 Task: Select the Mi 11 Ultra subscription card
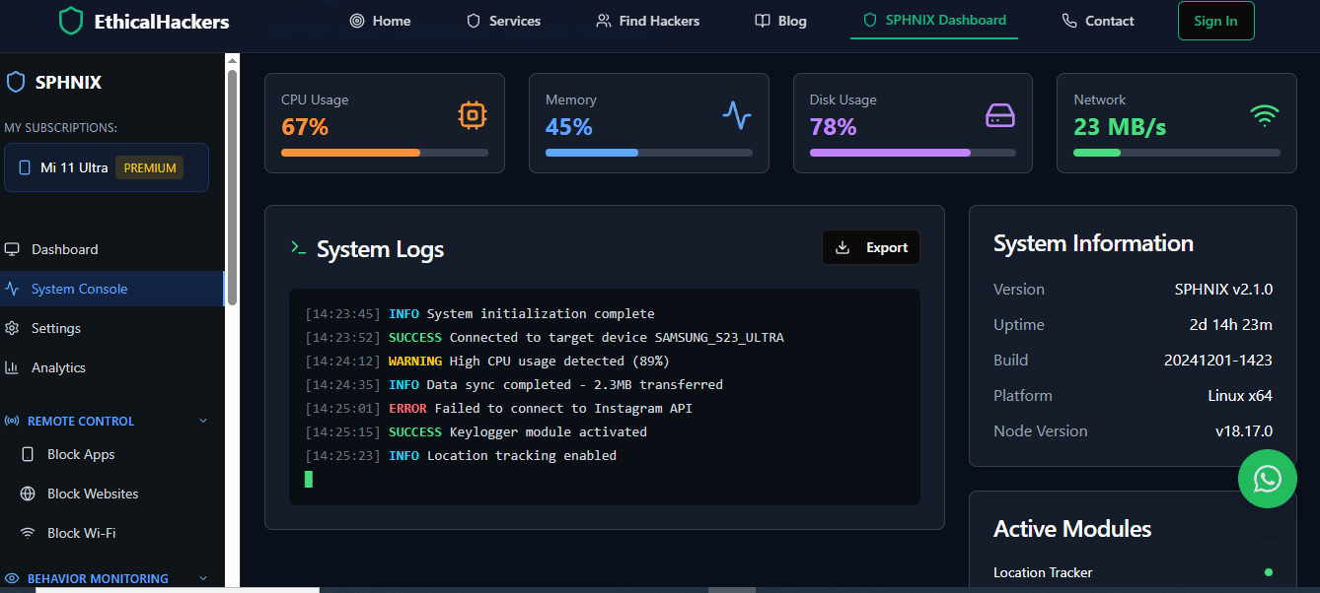coord(107,167)
